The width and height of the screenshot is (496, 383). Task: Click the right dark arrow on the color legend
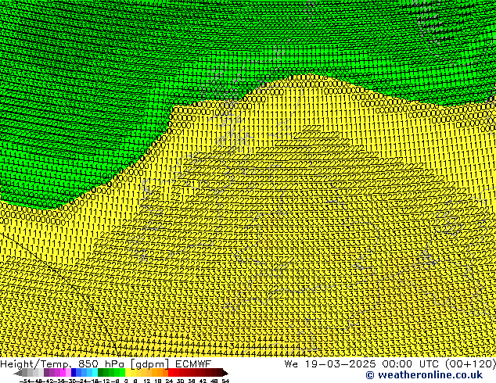click(225, 373)
